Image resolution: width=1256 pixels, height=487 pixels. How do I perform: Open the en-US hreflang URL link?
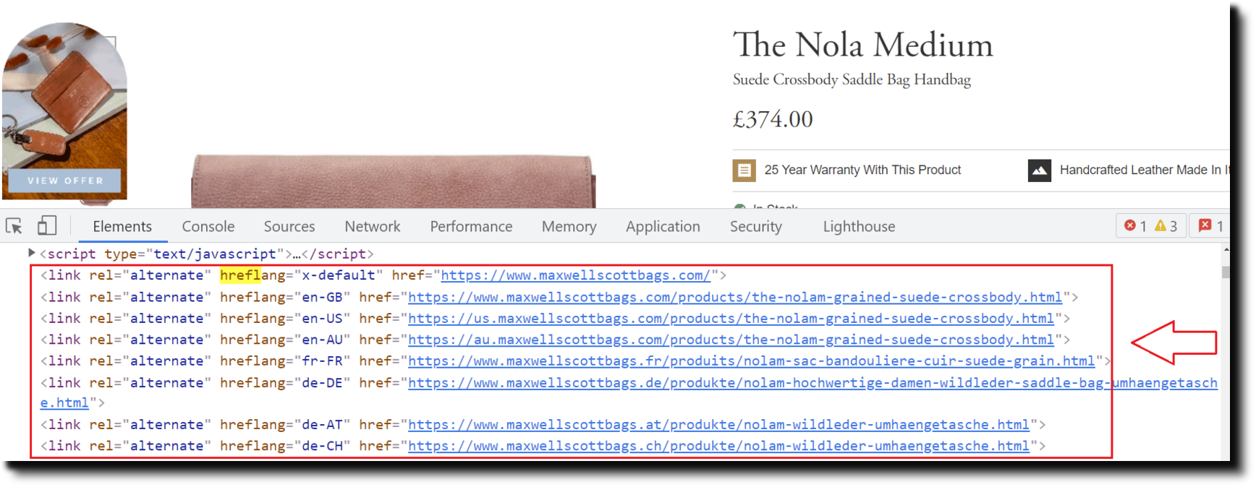(x=731, y=319)
